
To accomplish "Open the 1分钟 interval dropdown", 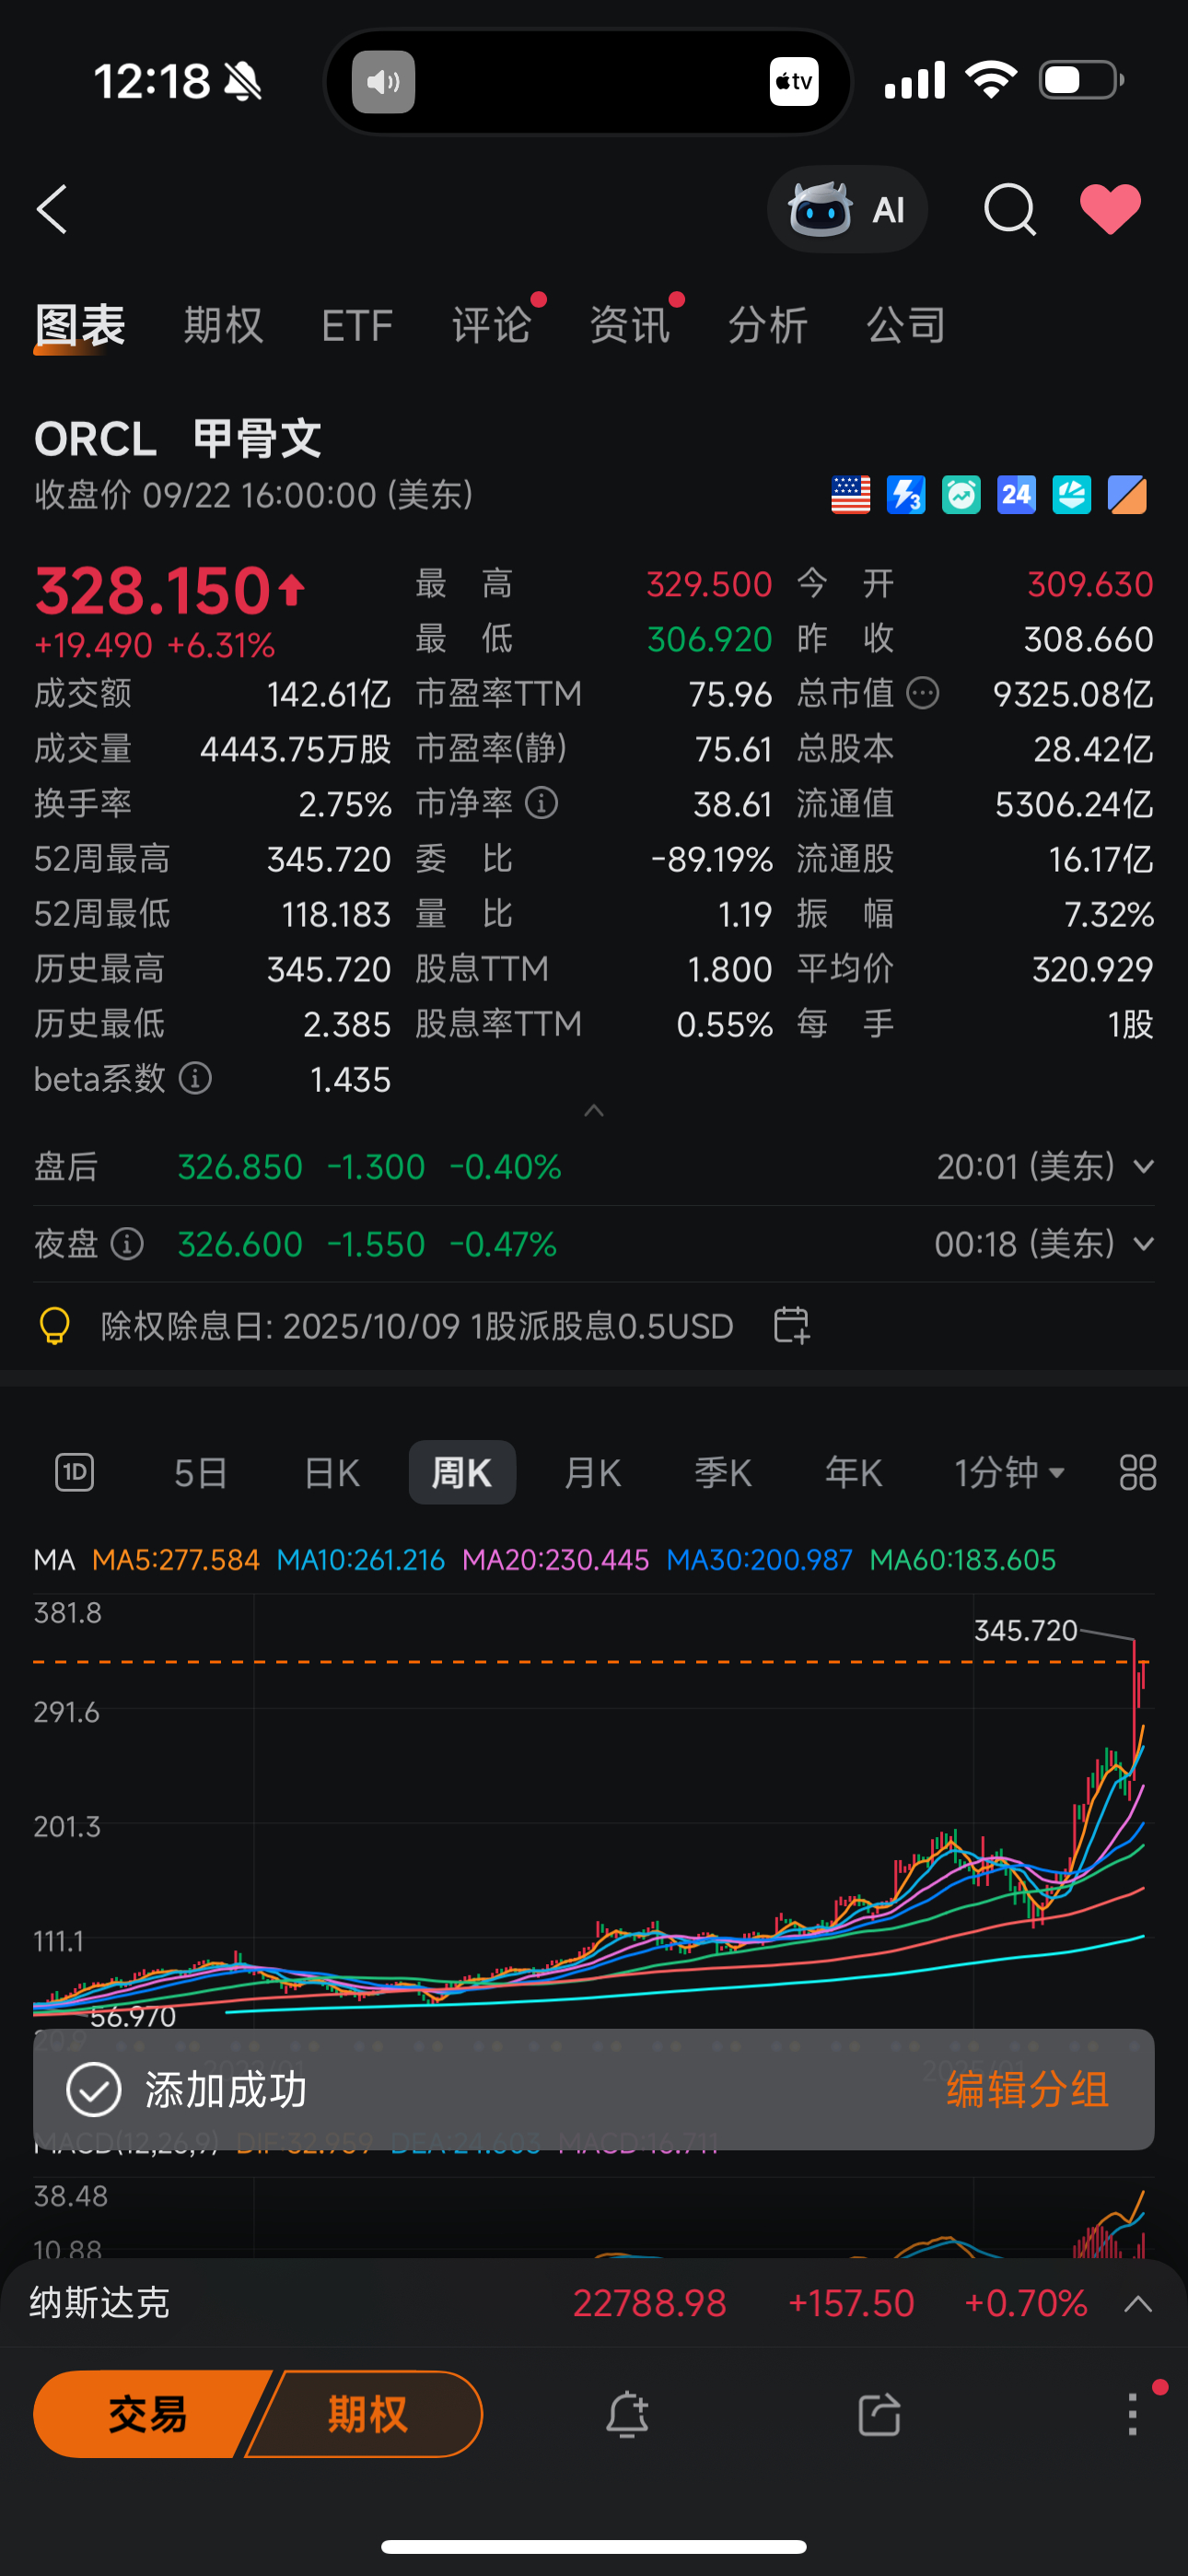I will click(x=1009, y=1472).
